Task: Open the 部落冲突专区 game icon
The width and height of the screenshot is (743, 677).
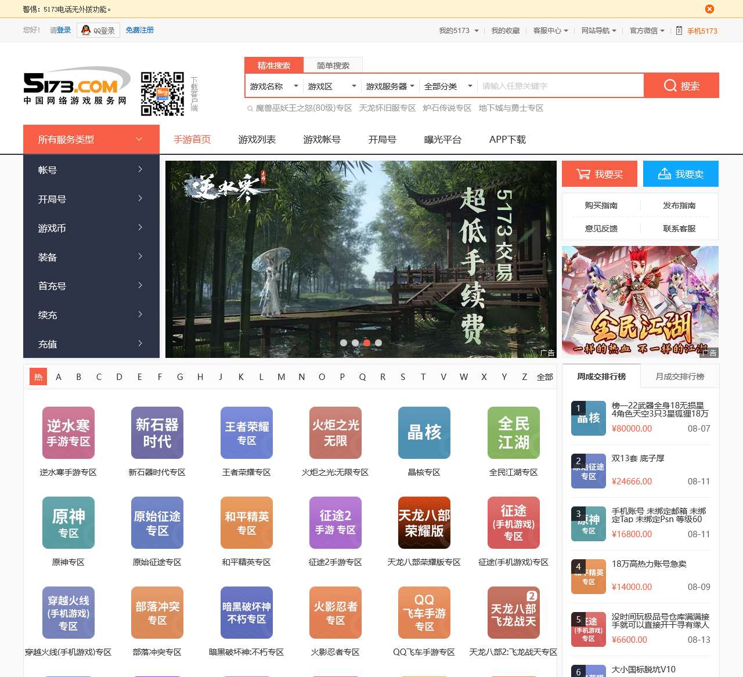Action: pyautogui.click(x=157, y=613)
